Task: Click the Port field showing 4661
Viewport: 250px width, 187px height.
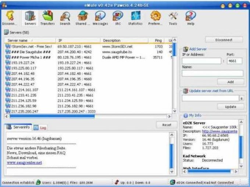Action: pos(235,61)
